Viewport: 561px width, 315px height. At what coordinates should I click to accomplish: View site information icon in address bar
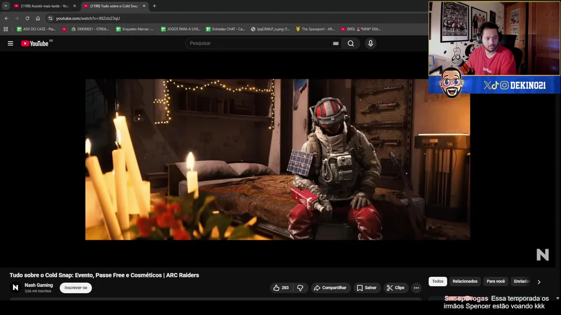[50, 18]
